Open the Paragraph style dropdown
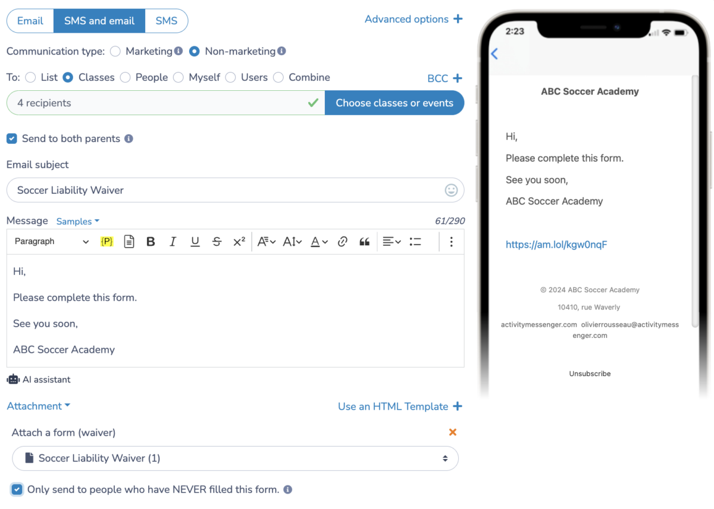Screen dimensions: 714x509 pos(51,241)
